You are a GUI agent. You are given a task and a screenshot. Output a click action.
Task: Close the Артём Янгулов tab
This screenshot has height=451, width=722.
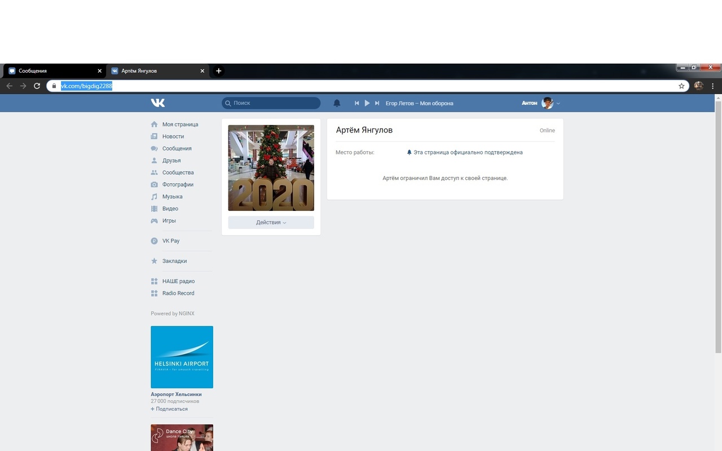[x=202, y=71]
